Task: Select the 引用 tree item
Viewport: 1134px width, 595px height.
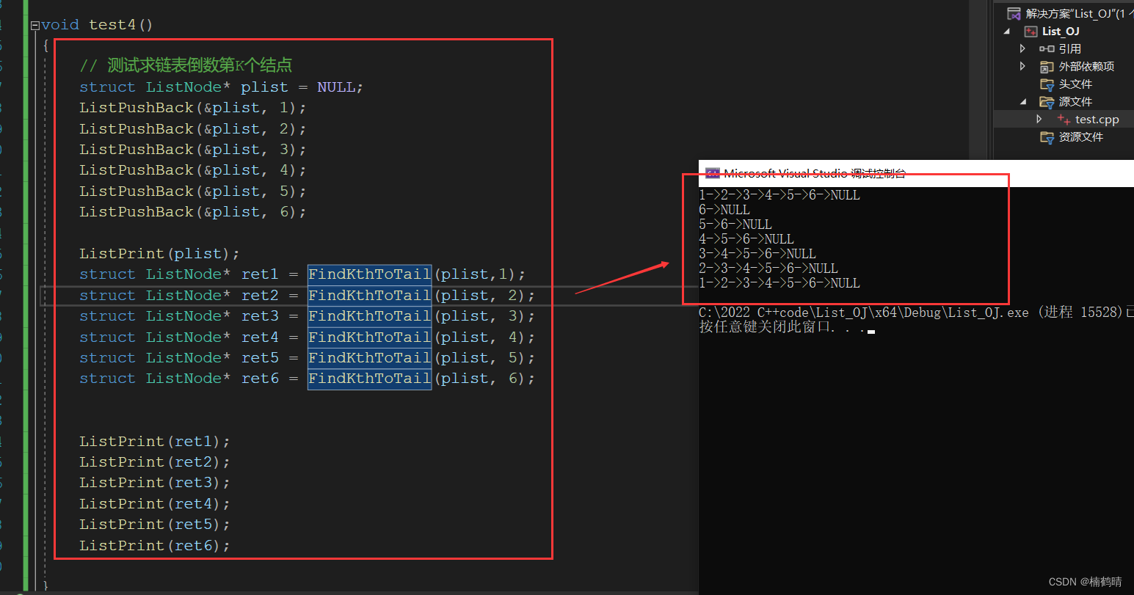Action: pyautogui.click(x=1069, y=48)
